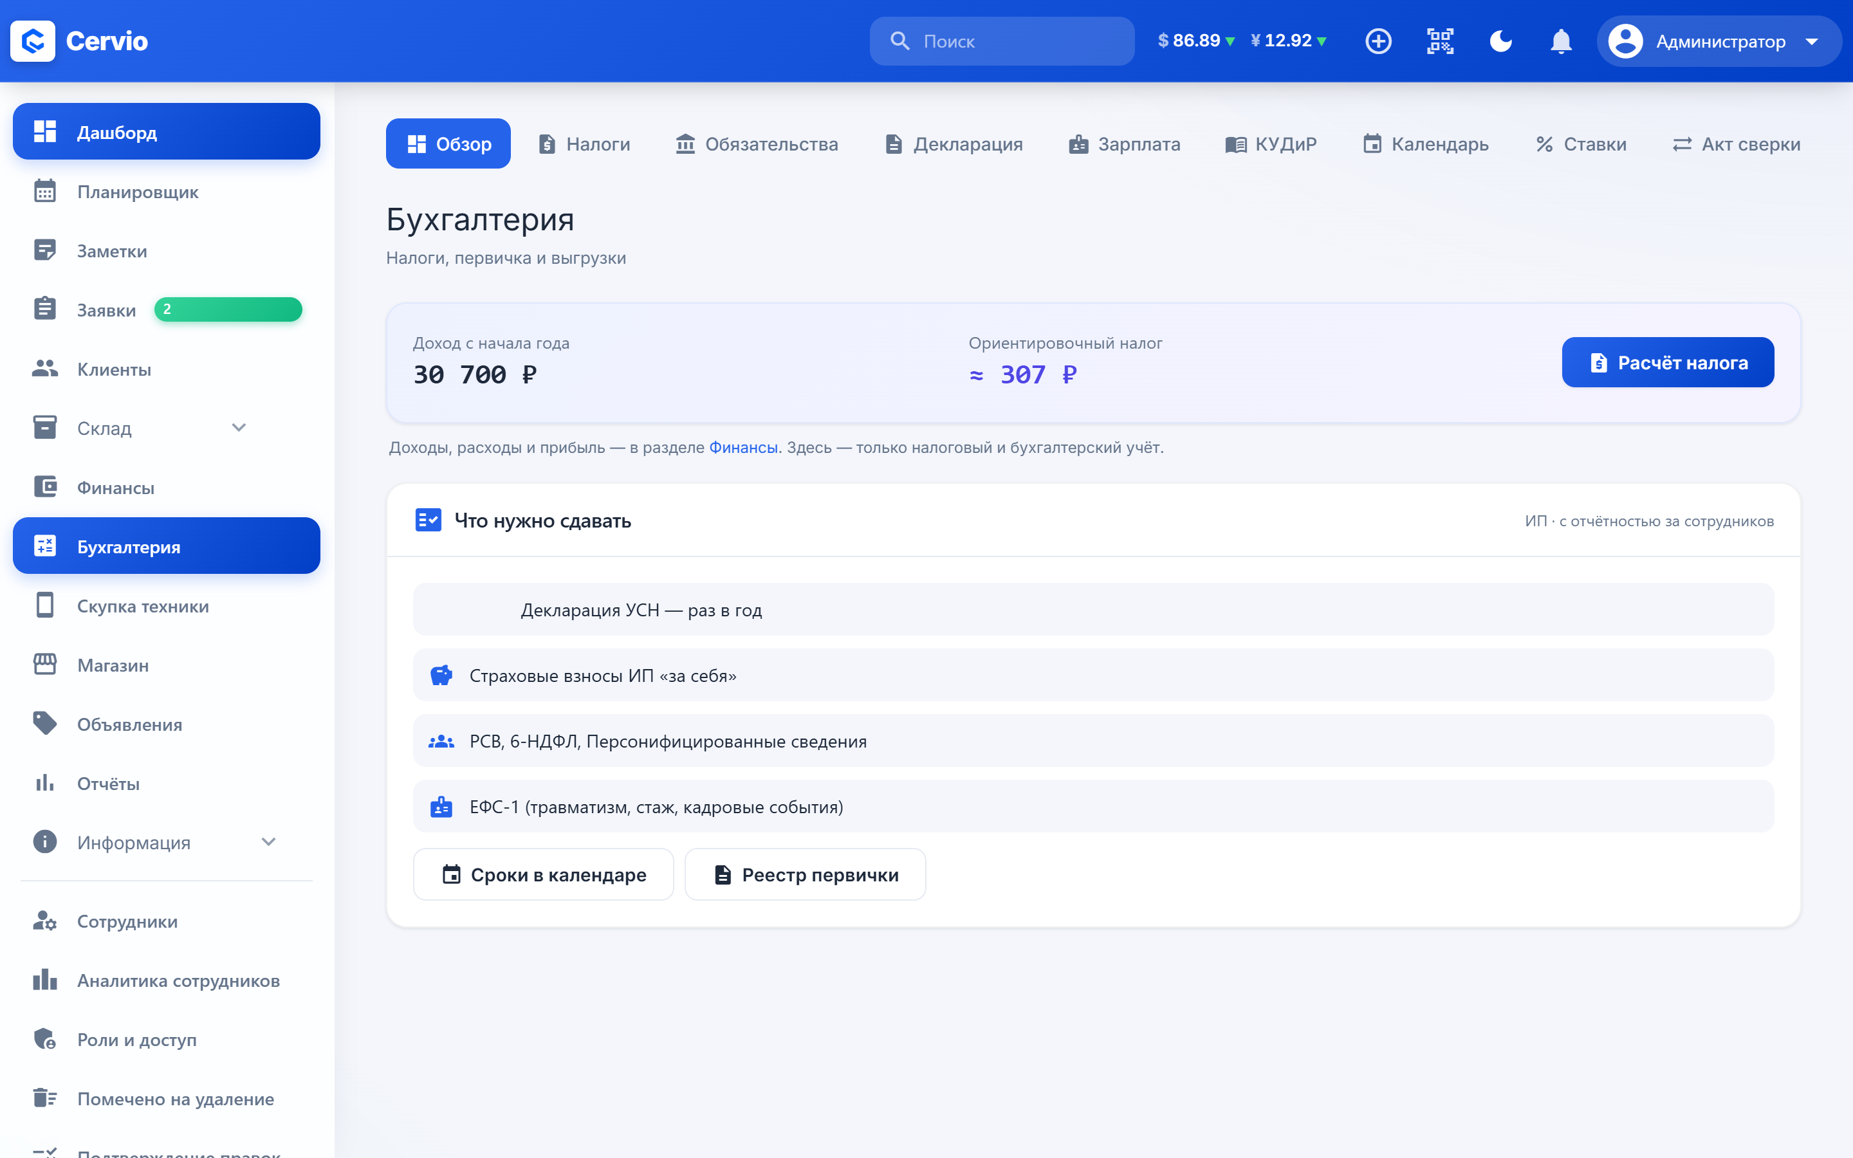Click the Финансы wallet icon
The image size is (1853, 1158).
(45, 487)
